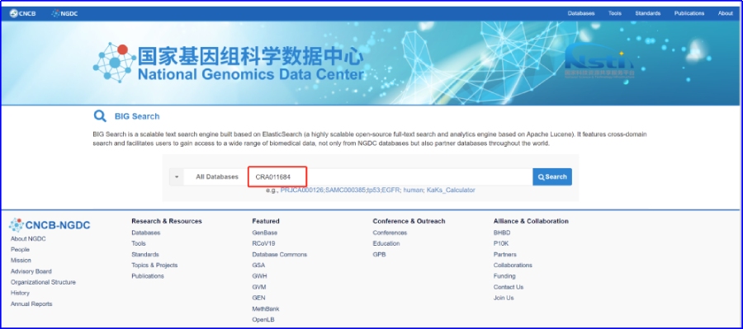The width and height of the screenshot is (743, 329).
Task: Click the Conference & Outreach column heading
Action: (x=409, y=221)
